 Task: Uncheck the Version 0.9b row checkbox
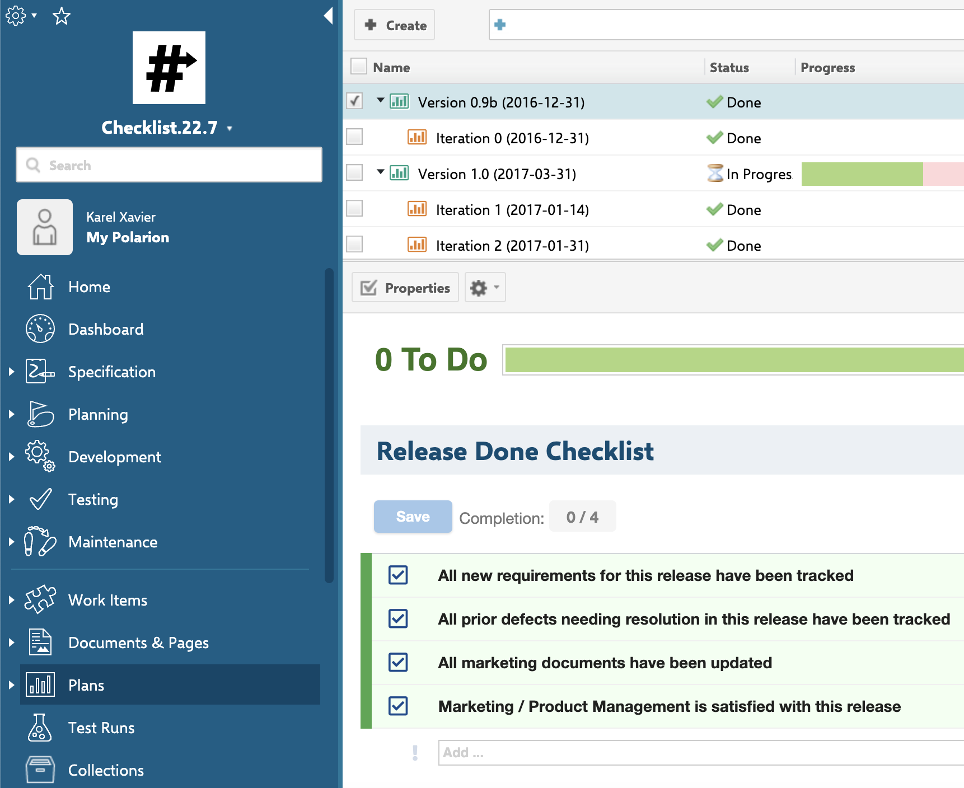click(354, 101)
